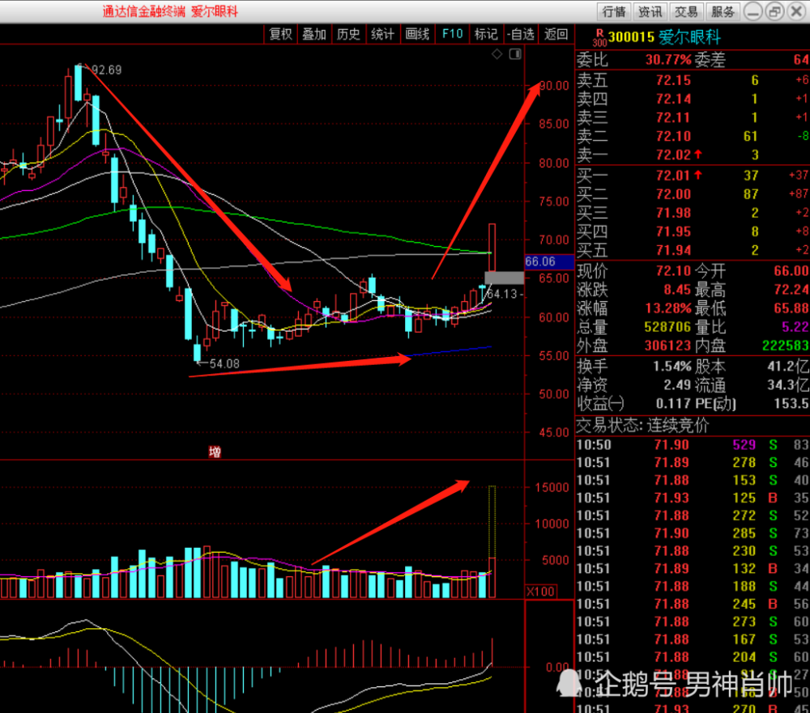The image size is (810, 713).
Task: Open the 资讯 news menu
Action: coord(650,11)
